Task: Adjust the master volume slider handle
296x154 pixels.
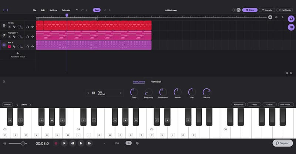Action: (x=23, y=143)
